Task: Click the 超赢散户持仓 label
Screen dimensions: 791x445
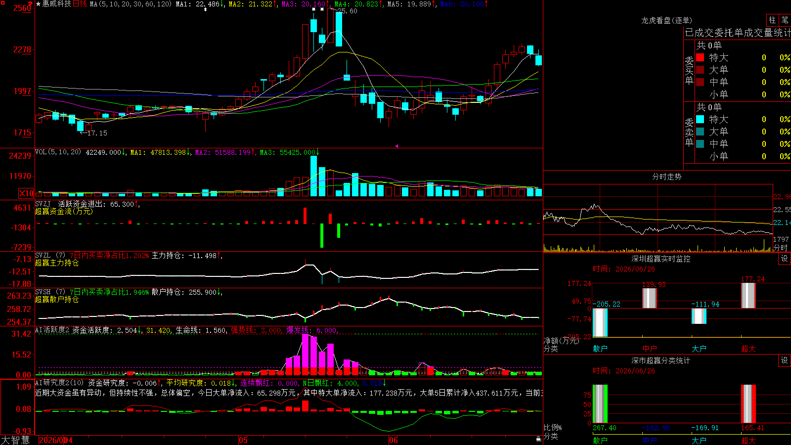Action: (57, 299)
